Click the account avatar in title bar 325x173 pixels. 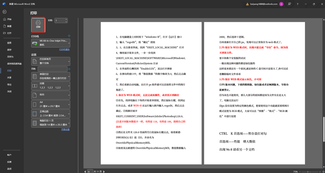point(281,4)
